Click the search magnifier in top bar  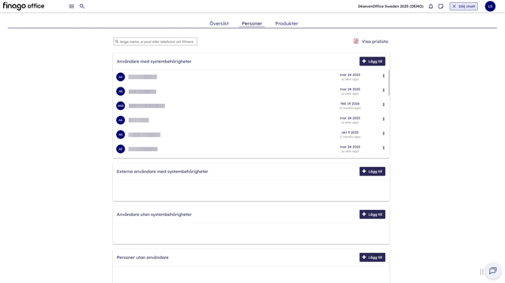click(x=82, y=6)
